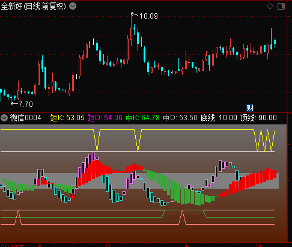Screen dimensions: 292x247
Task: Open the dropdown next to 全新好 title
Action: [x=73, y=6]
